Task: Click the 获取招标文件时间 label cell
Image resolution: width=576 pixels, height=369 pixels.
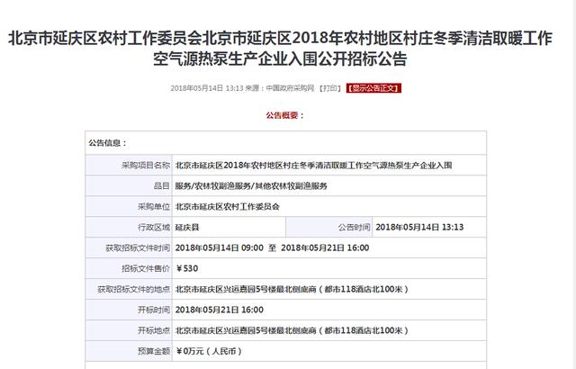Action: 129,247
